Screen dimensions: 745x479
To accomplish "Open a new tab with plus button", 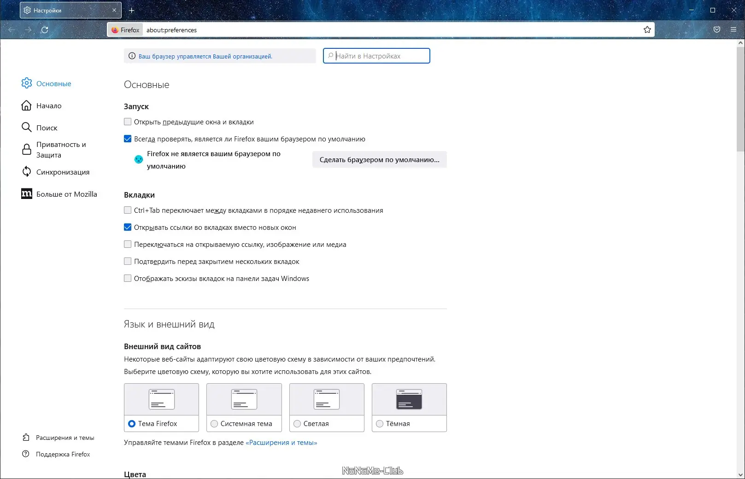I will (x=132, y=10).
